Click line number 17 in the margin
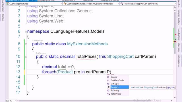 (18, 93)
